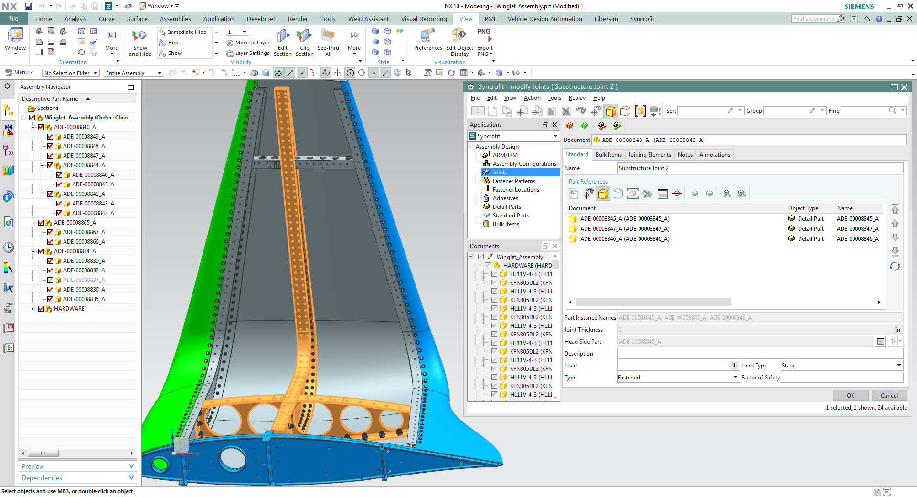Uncheck ADE-00008867_A checkbox
This screenshot has height=497, width=917.
click(50, 232)
